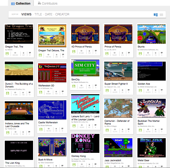
Task: Open The Lion King title link
Action: point(12,163)
